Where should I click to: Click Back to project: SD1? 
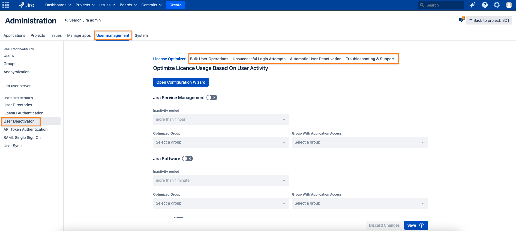coord(489,20)
